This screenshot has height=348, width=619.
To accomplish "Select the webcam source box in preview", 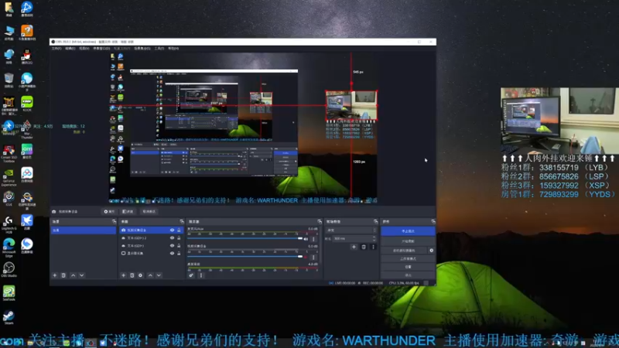I will [351, 105].
